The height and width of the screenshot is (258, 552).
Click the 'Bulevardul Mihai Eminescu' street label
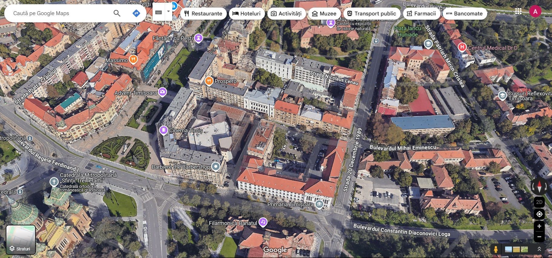tap(403, 148)
